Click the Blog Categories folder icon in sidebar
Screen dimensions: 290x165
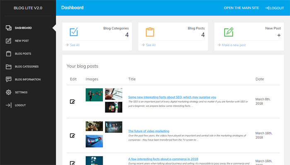(x=9, y=67)
